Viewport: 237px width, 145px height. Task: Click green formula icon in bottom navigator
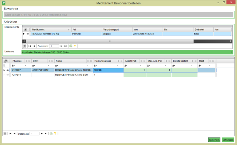click(51, 134)
